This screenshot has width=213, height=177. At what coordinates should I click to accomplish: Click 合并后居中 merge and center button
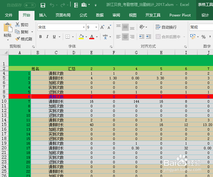tap(168, 37)
